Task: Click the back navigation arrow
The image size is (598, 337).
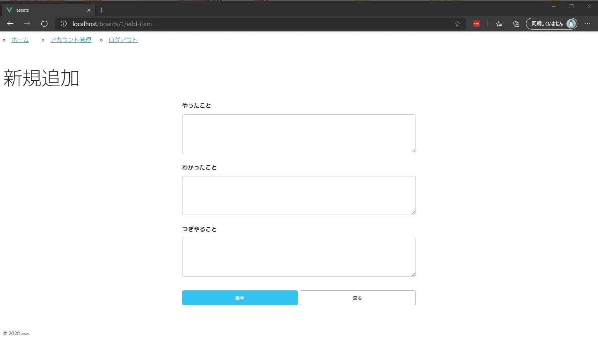Action: [10, 24]
